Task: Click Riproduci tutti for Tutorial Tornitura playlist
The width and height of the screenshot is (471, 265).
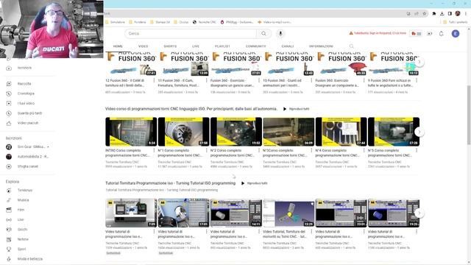Action: coord(255,183)
